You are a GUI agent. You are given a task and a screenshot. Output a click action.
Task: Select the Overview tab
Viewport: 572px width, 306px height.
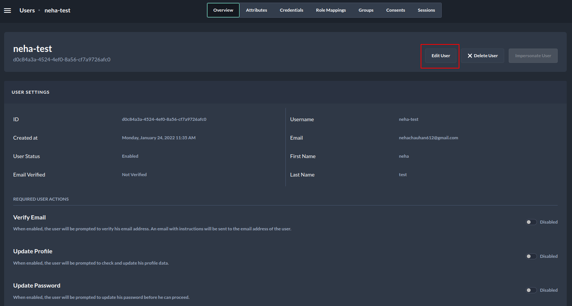point(223,10)
